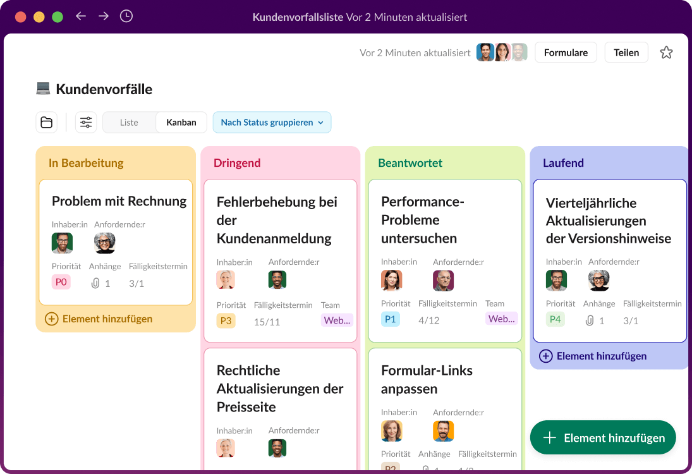Click the P0 priority swatch on Problem mit Rechnung

point(61,282)
